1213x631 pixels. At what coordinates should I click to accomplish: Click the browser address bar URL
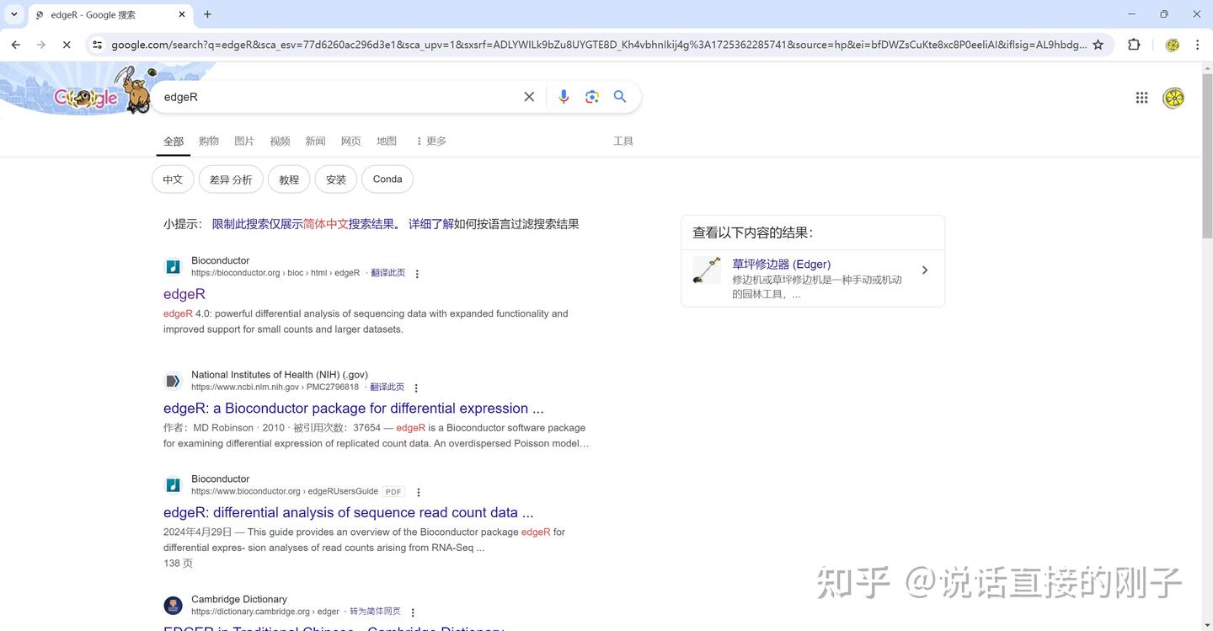598,45
